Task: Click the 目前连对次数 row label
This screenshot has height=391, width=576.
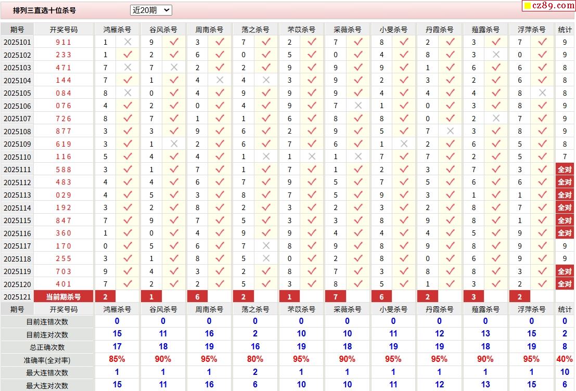Action: pyautogui.click(x=47, y=334)
